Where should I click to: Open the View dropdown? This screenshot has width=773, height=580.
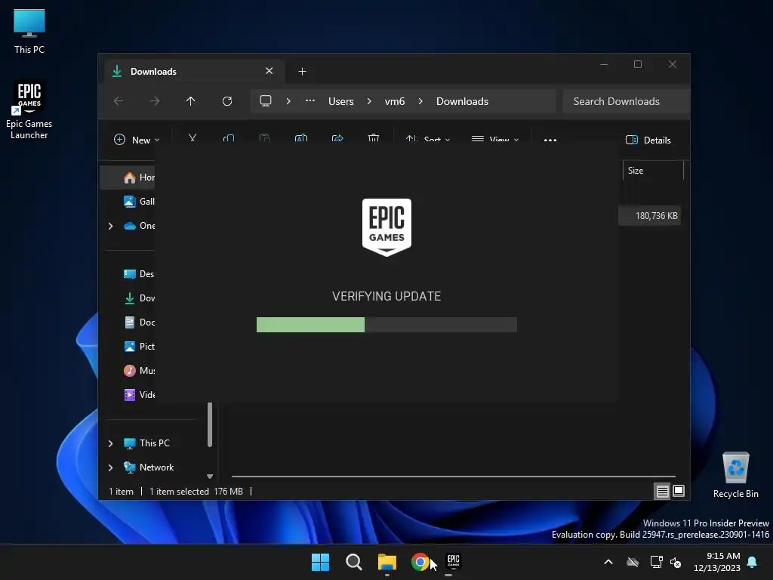[495, 140]
